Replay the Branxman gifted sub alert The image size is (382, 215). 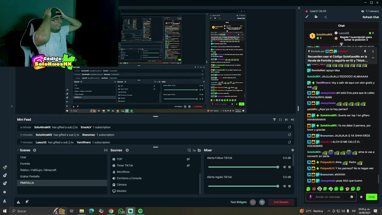pos(289,135)
